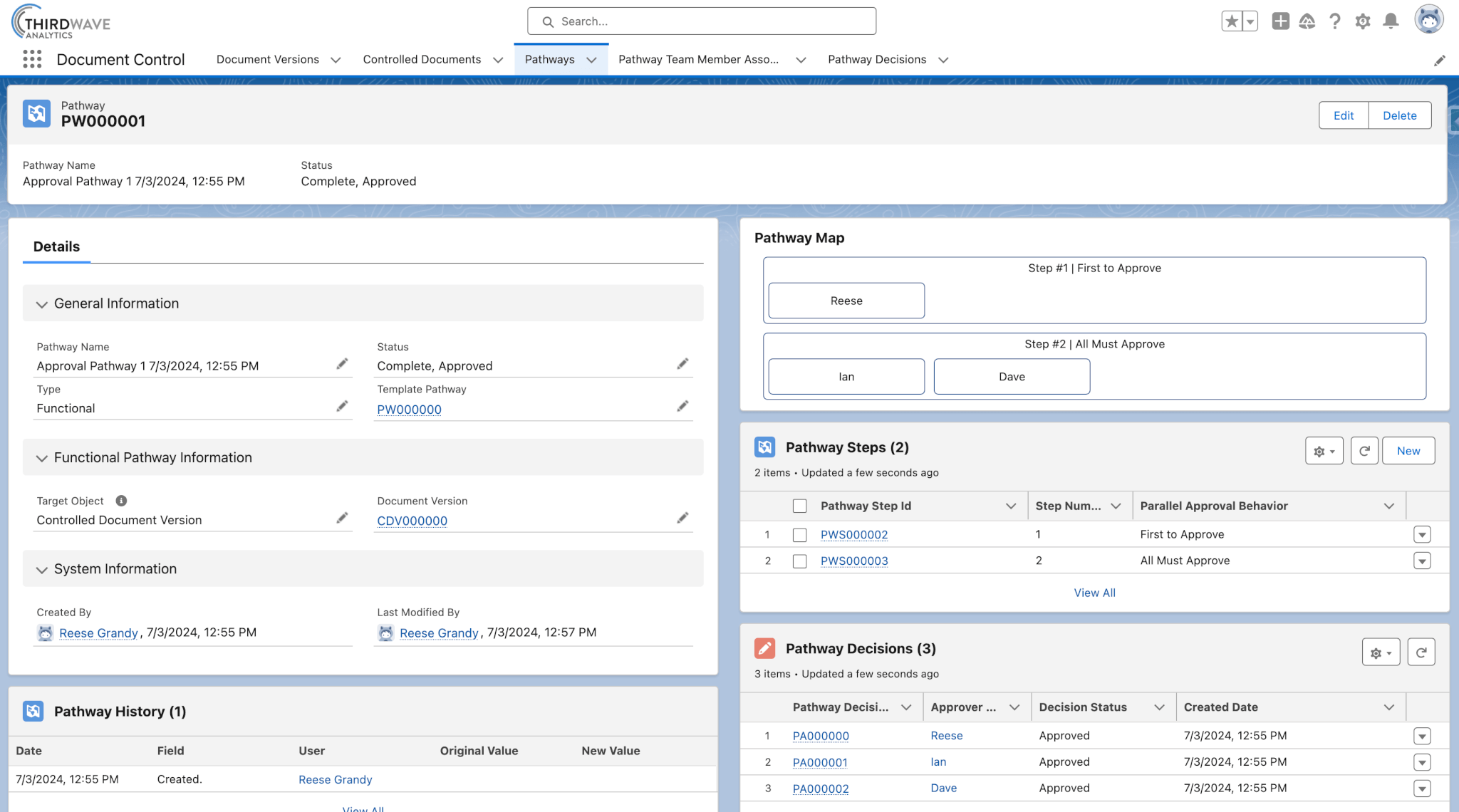Open row actions for PWS000002
Screen dimensions: 1459x812
pos(1422,535)
